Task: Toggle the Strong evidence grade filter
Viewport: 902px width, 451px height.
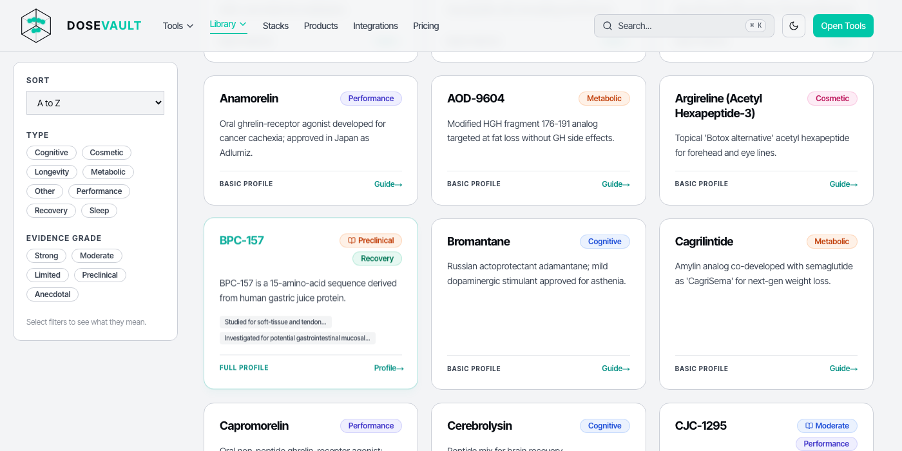Action: pyautogui.click(x=46, y=256)
